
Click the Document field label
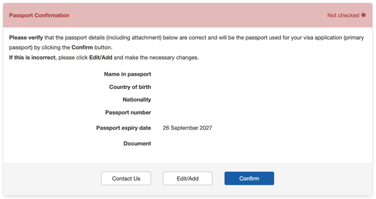137,144
